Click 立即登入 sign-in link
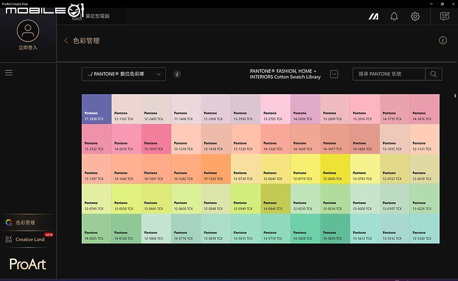Screen dimensions: 458x281 point(28,48)
